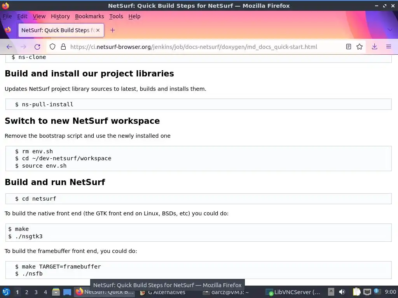398x298 pixels.
Task: Reload the current page
Action: click(37, 47)
